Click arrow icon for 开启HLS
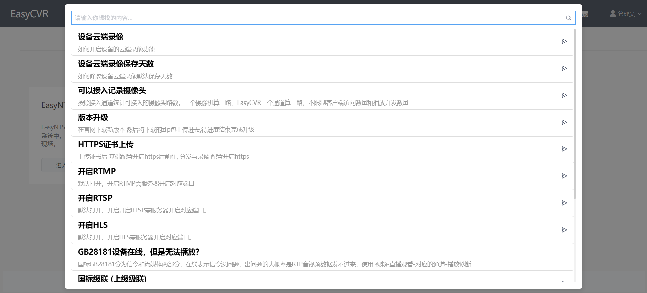 tap(564, 230)
